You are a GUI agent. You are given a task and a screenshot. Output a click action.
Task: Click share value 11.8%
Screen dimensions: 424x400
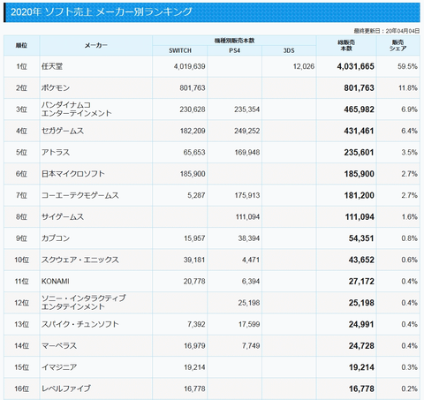(x=408, y=88)
